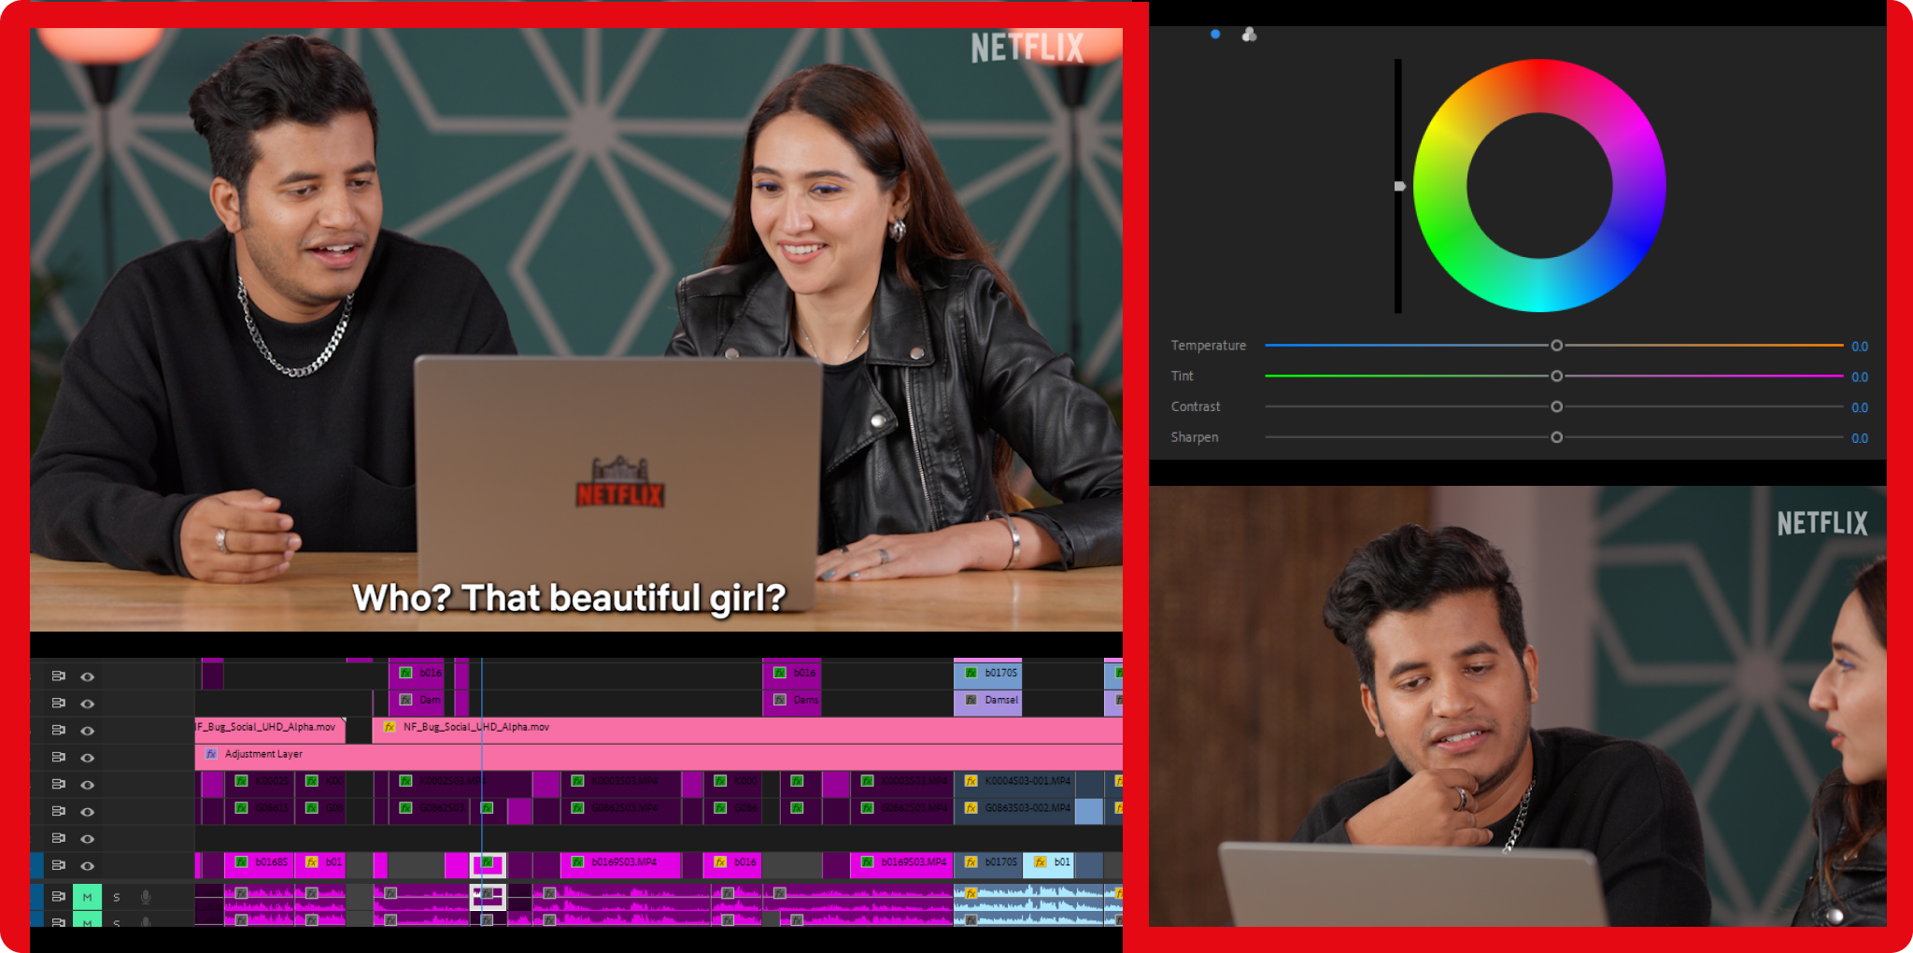1913x953 pixels.
Task: Select the second NF_Bug_Social_UHD_Alpha.mov clip
Action: (747, 730)
